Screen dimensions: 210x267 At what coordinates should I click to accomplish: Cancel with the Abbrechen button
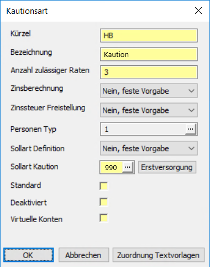pos(83,255)
